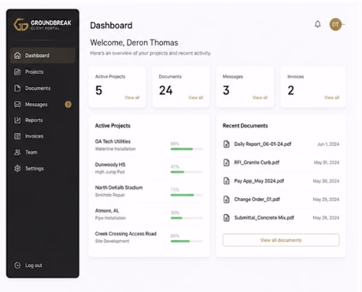This screenshot has height=292, width=362.
Task: Click the Change Order_01.pdf file icon
Action: (226, 199)
